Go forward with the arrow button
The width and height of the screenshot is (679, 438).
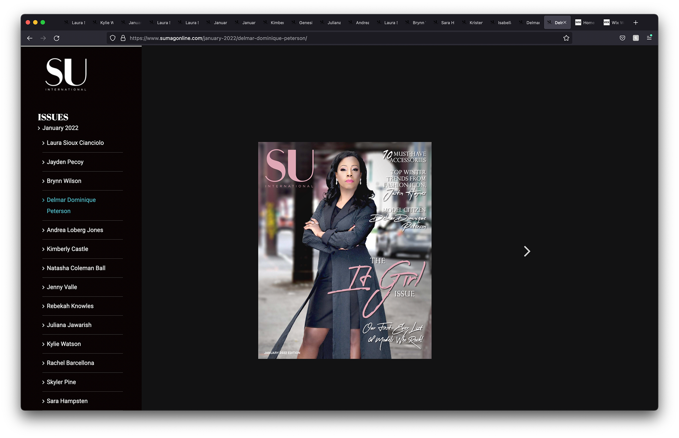[x=43, y=38]
